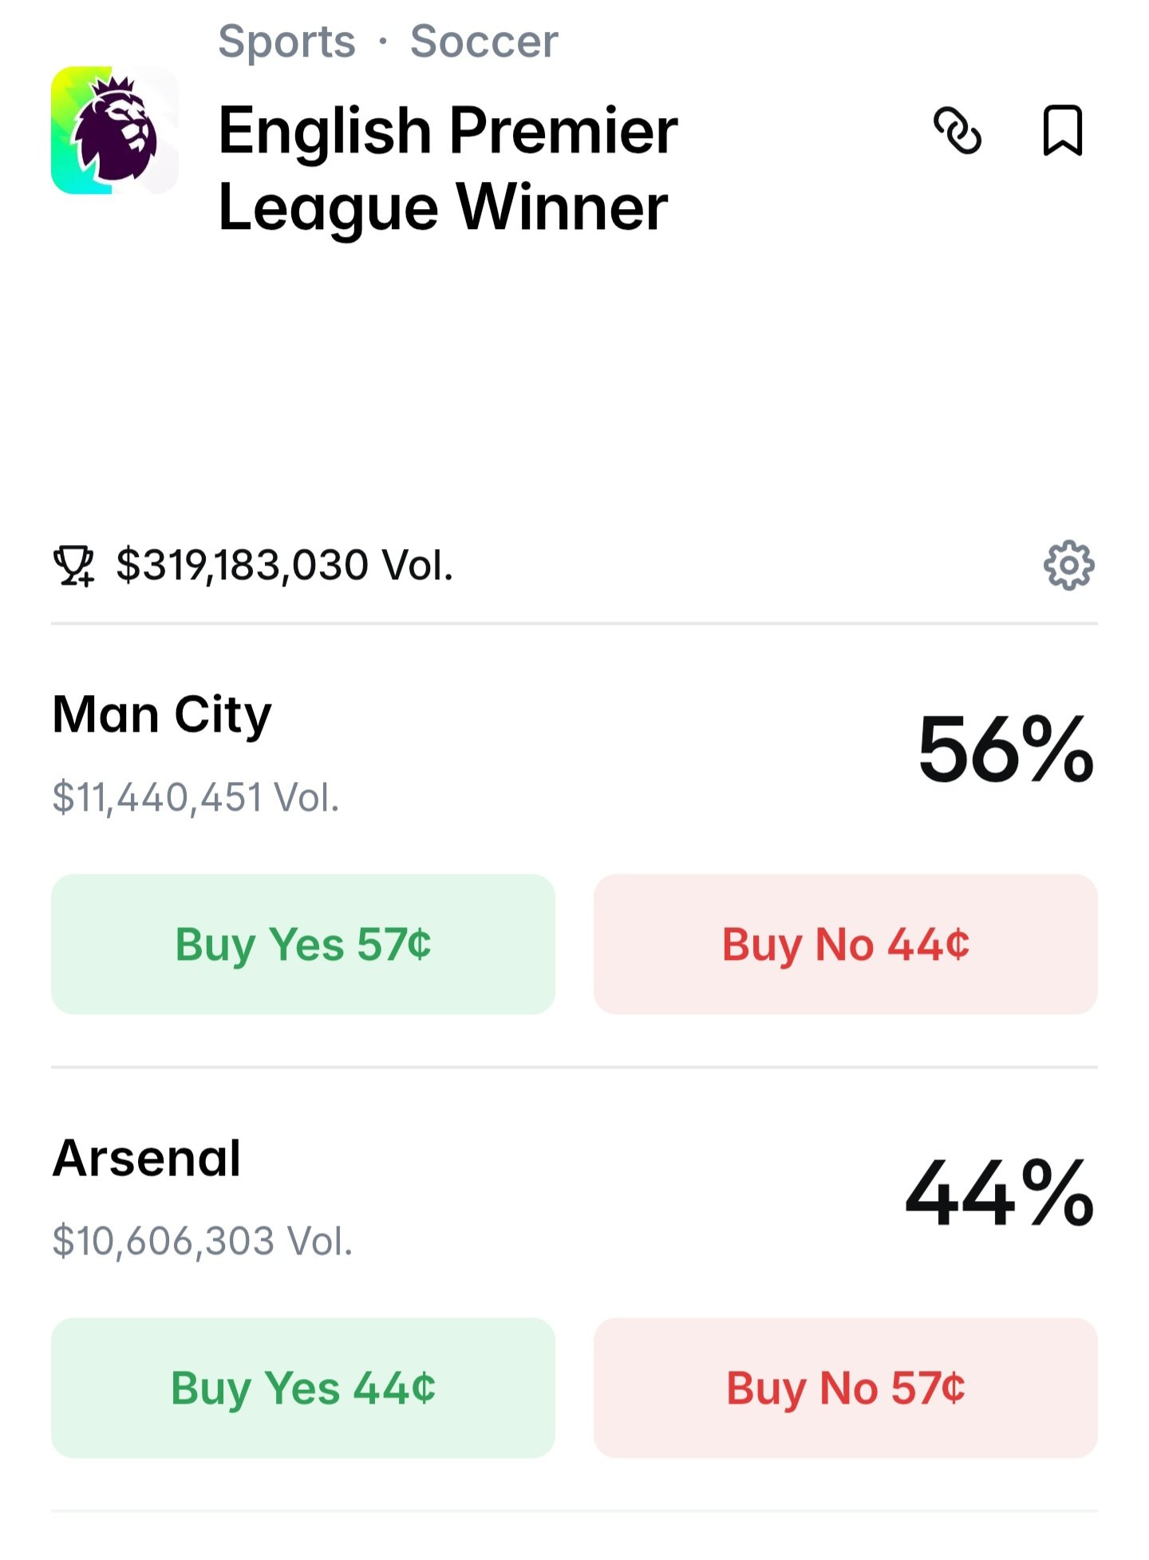This screenshot has height=1560, width=1149.
Task: Open market settings gear icon
Action: click(x=1068, y=566)
